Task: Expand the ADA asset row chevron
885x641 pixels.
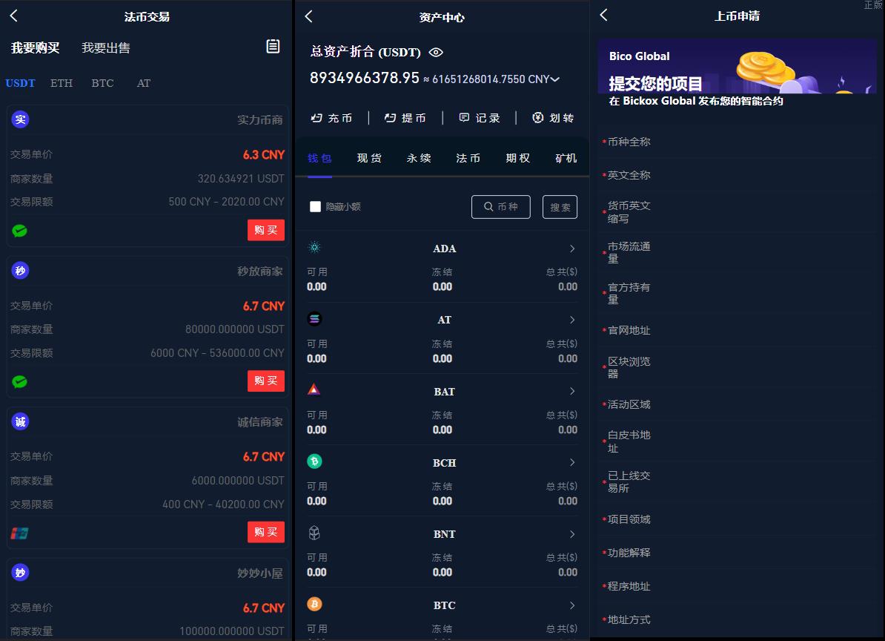Action: tap(571, 249)
